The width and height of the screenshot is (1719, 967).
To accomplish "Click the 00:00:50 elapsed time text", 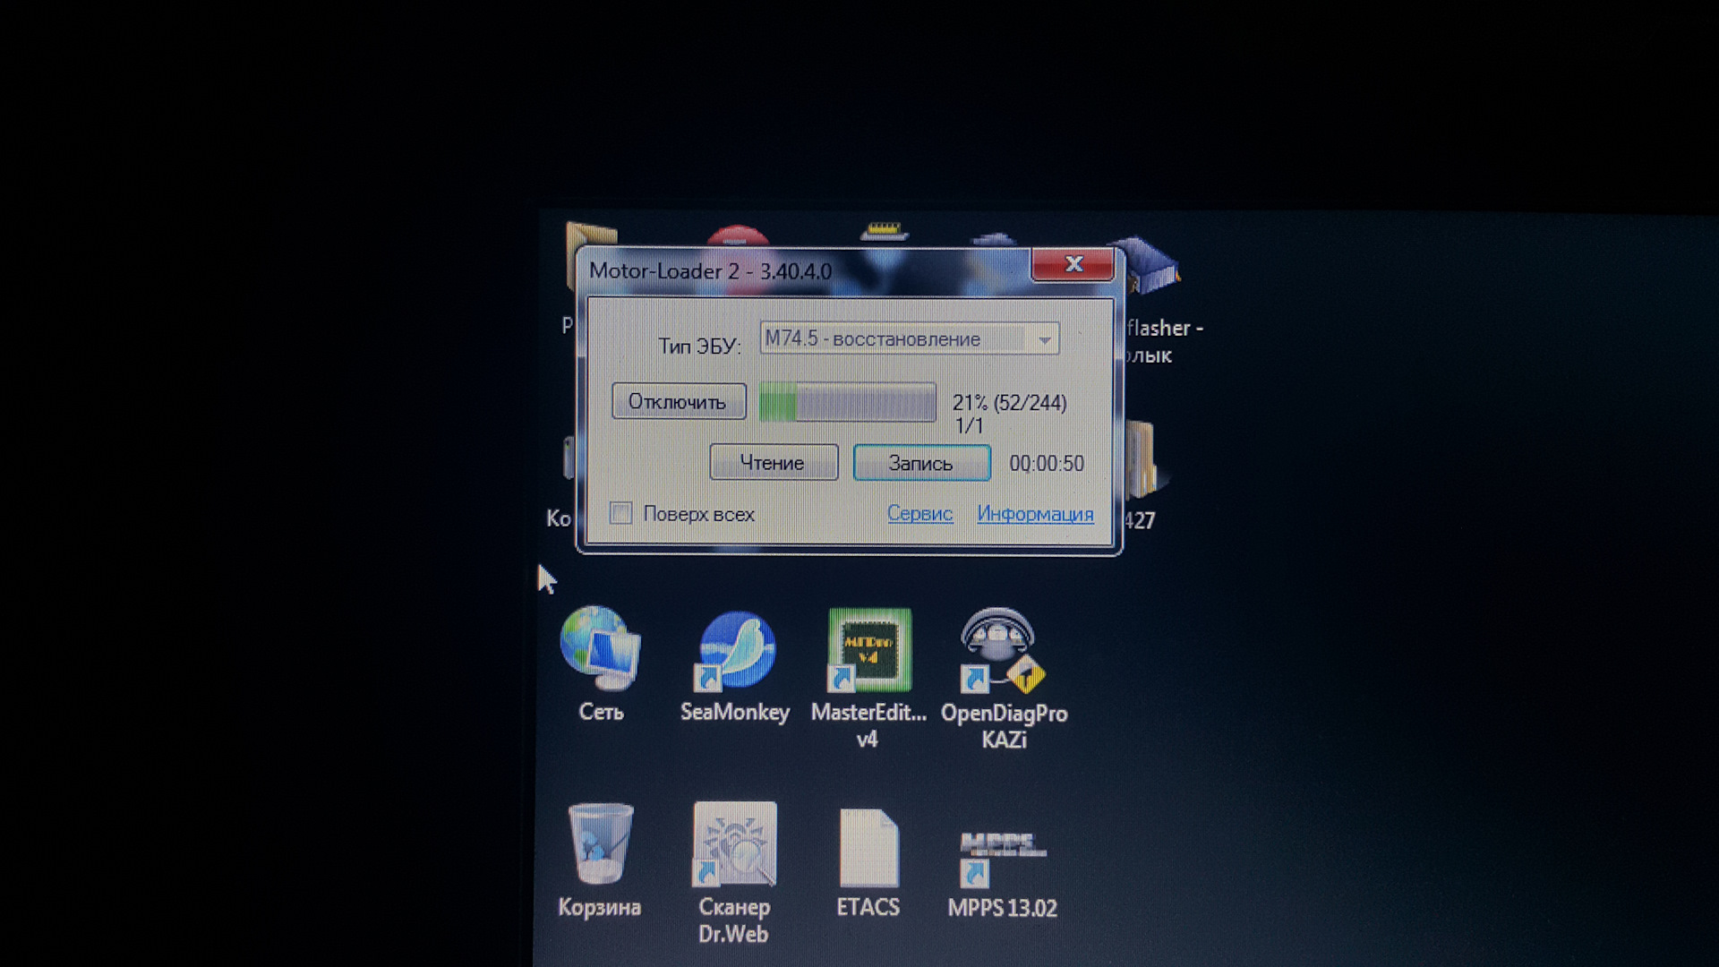I will (1046, 463).
